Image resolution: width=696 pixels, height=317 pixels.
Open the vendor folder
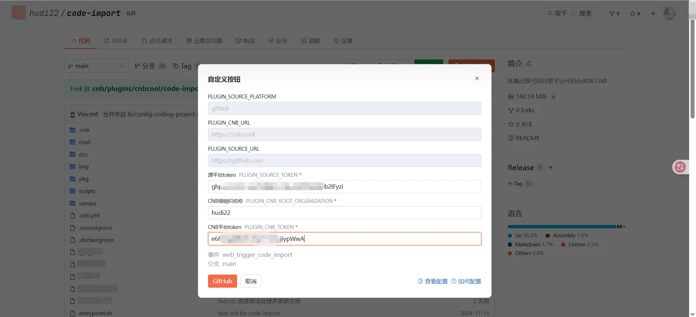coord(88,203)
